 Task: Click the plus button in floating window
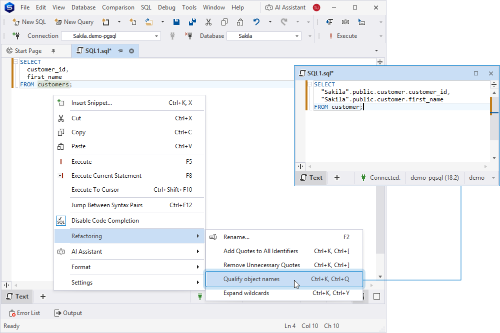[x=336, y=178]
